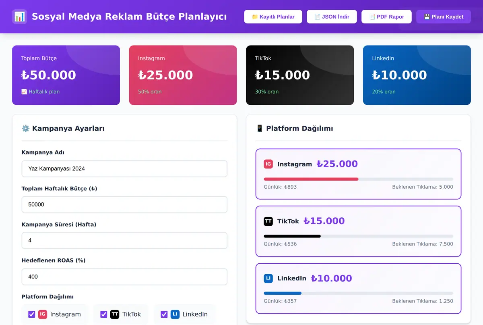Click the 50% oran text
This screenshot has width=483, height=325.
click(150, 92)
